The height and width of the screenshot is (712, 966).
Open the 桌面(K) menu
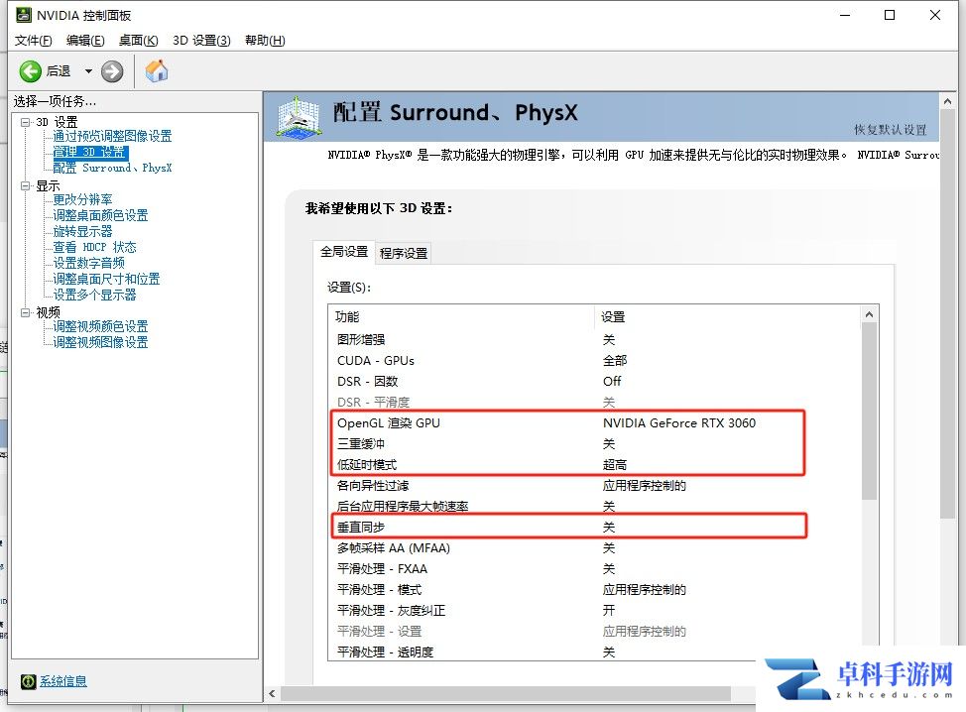138,41
